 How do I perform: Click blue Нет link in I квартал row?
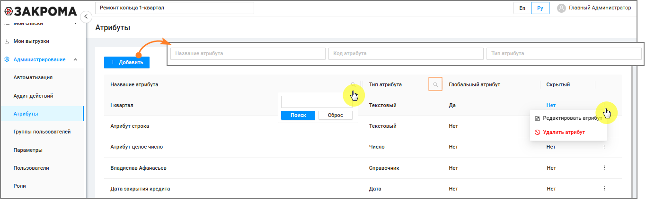[550, 105]
